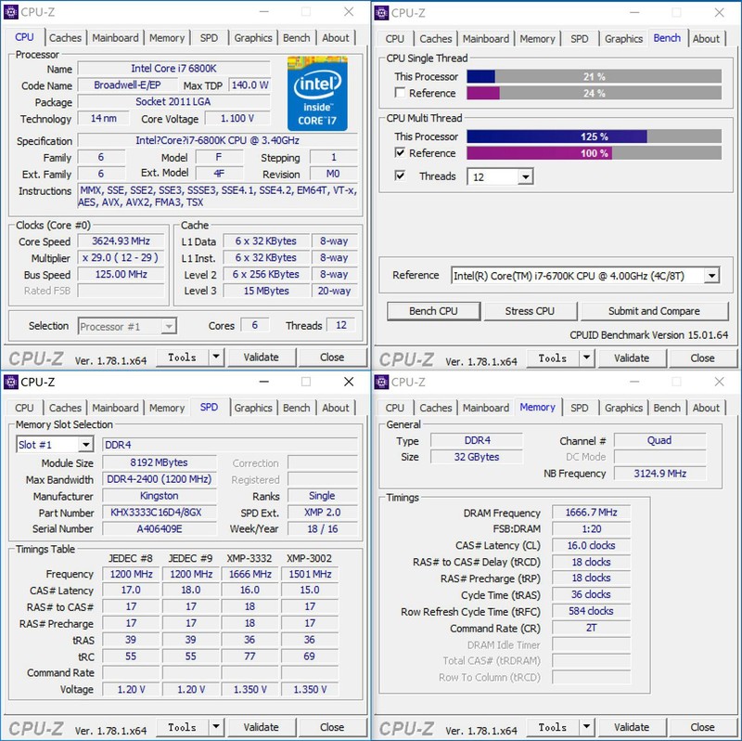
Task: Click Part Number field KHX3333C16D4/8GX
Action: coord(159,513)
